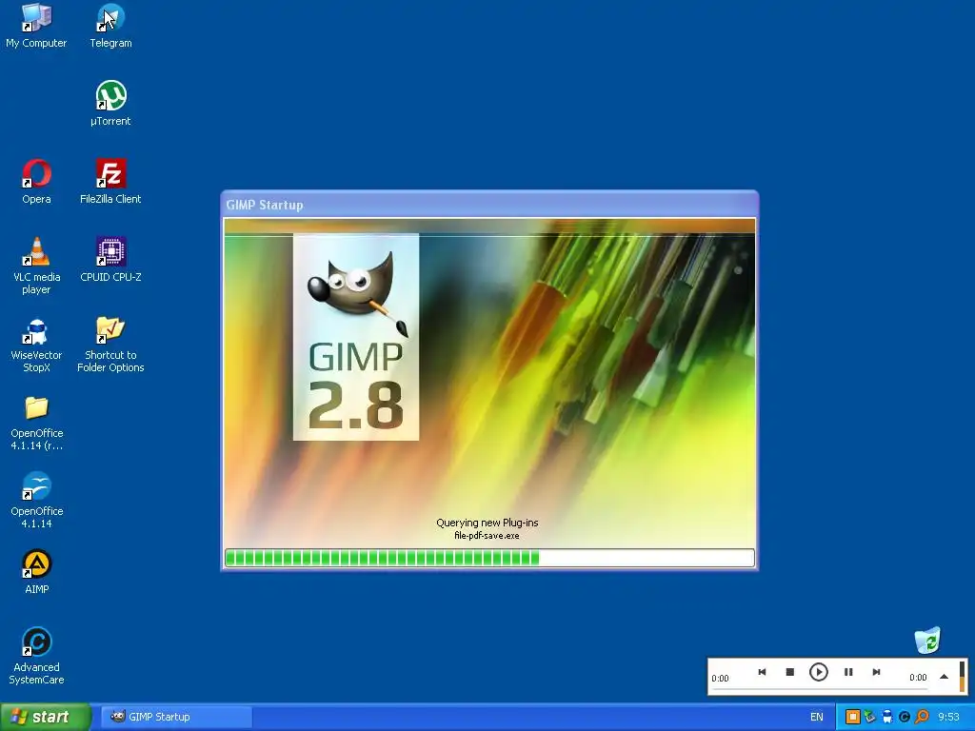This screenshot has height=731, width=975.
Task: Click the Advanced SystemCare tray icon
Action: pos(905,717)
